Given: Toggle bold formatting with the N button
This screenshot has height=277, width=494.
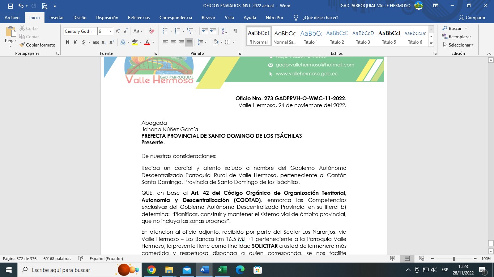Looking at the screenshot, I should [68, 42].
